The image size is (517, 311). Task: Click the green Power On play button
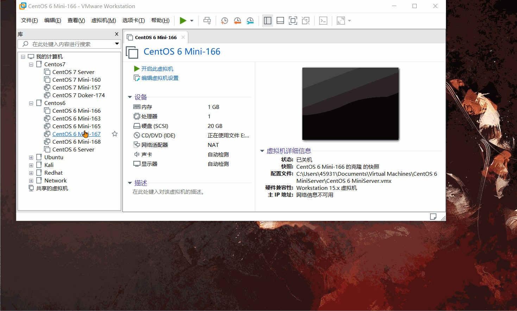[183, 20]
